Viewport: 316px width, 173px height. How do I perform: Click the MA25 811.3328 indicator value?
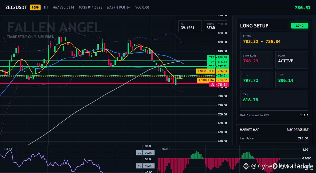point(90,7)
